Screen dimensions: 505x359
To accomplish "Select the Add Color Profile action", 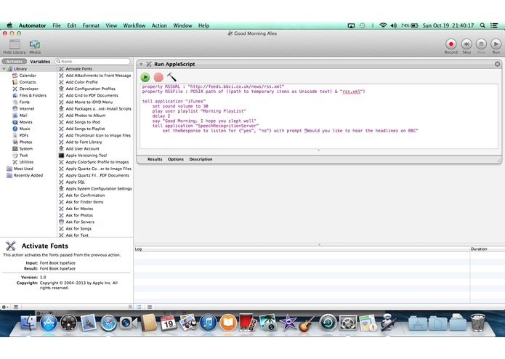I will point(81,82).
